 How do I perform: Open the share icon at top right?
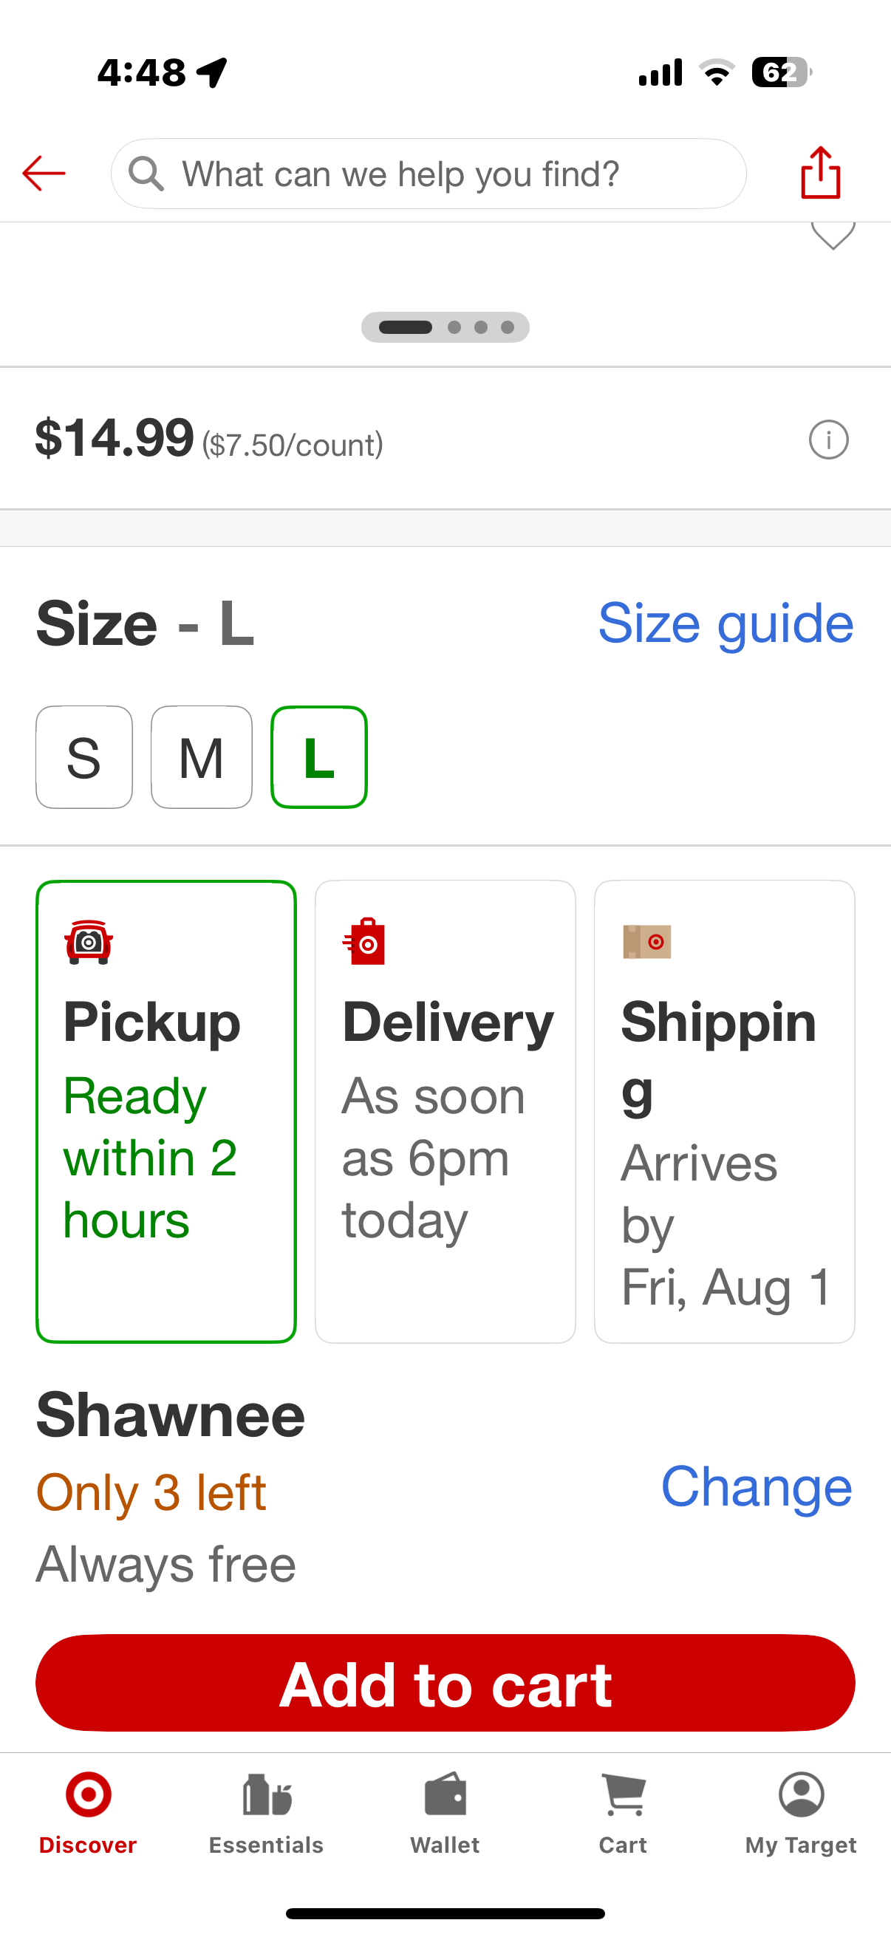coord(820,173)
